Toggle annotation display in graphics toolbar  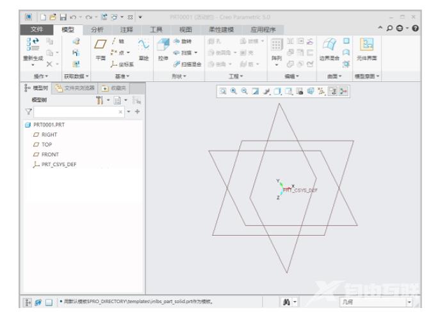point(332,91)
